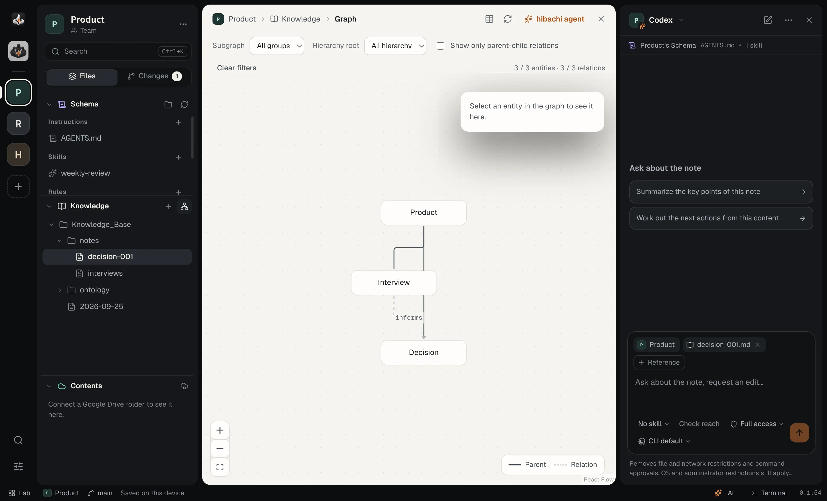827x501 pixels.
Task: Open Codex panel more options menu
Action: click(x=789, y=20)
